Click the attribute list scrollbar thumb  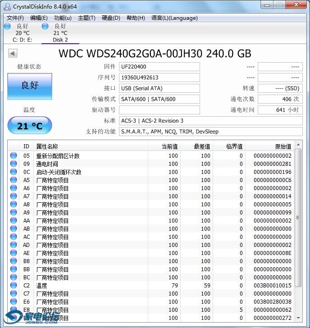point(298,218)
